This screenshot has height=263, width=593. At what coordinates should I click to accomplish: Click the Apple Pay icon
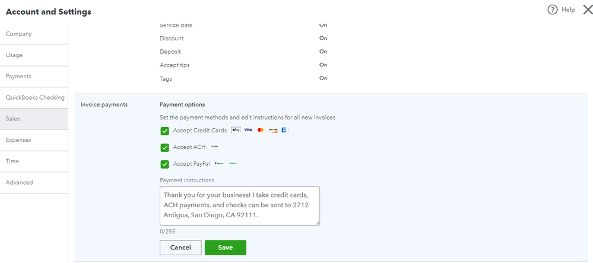(x=236, y=130)
